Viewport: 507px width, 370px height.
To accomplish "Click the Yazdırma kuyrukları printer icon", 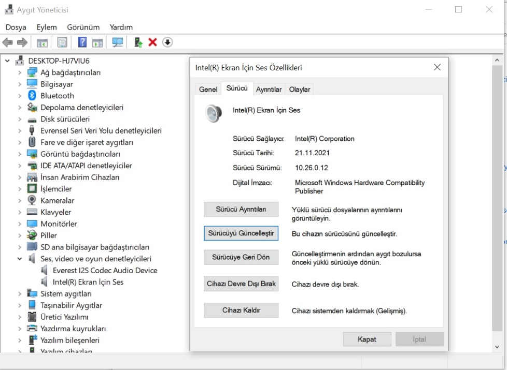I will [32, 329].
